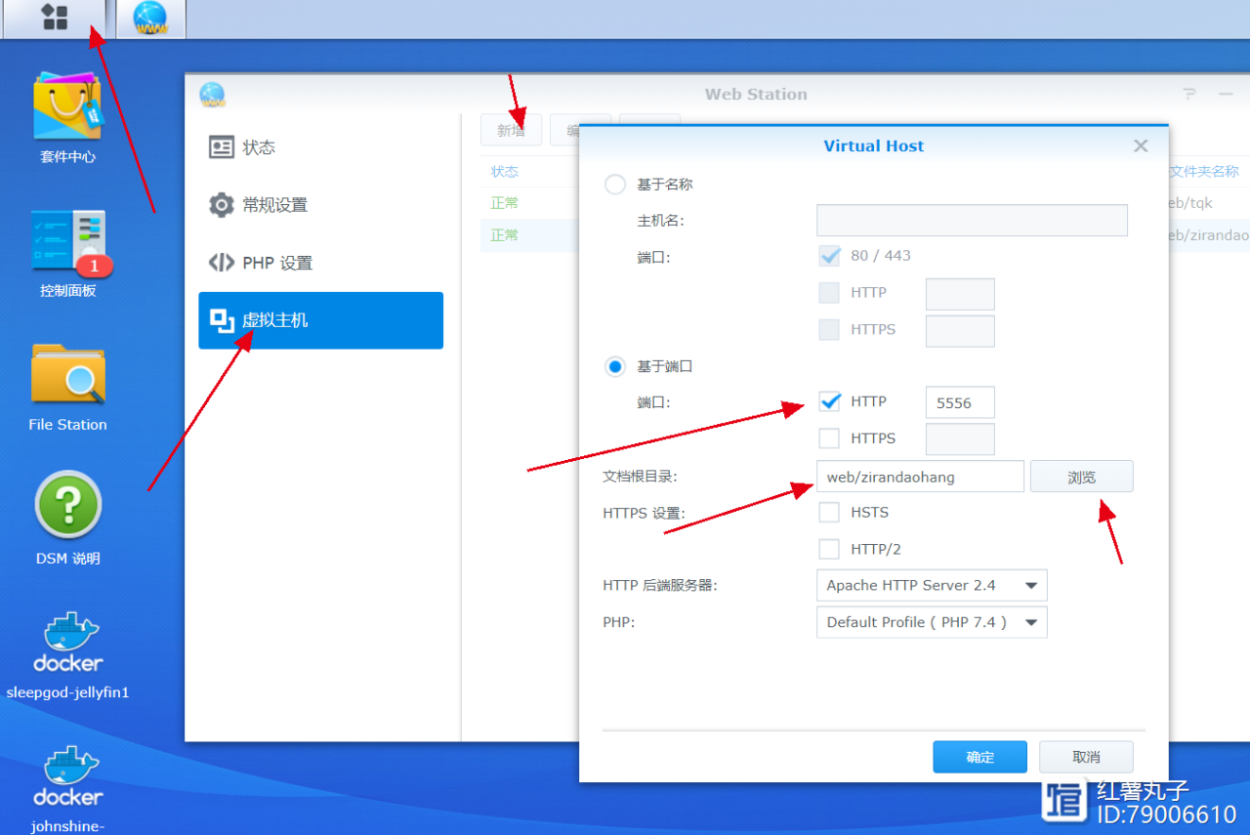
Task: Click the name-based HTTPS port field
Action: [960, 331]
